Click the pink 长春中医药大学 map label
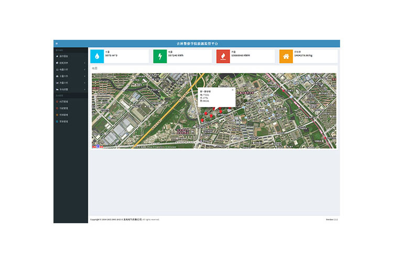The width and height of the screenshot is (393, 262). coord(245,93)
